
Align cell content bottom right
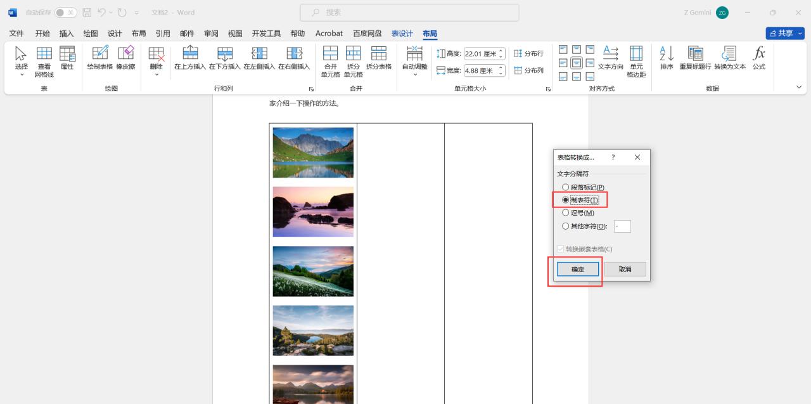click(590, 76)
